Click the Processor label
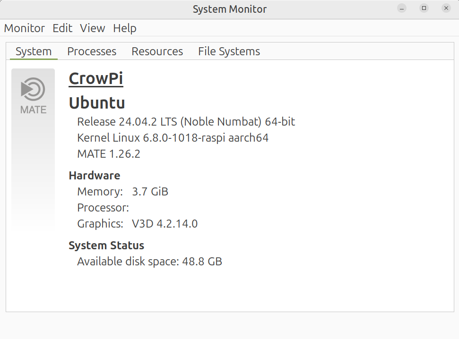Viewport: 459px width, 339px height. point(103,208)
